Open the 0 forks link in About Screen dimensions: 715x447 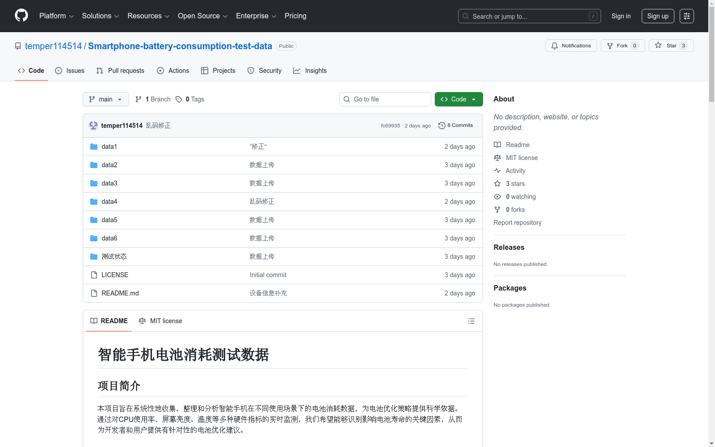coord(515,210)
